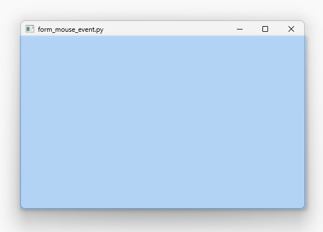Minimize the form_mouse_event.py window

tap(240, 29)
